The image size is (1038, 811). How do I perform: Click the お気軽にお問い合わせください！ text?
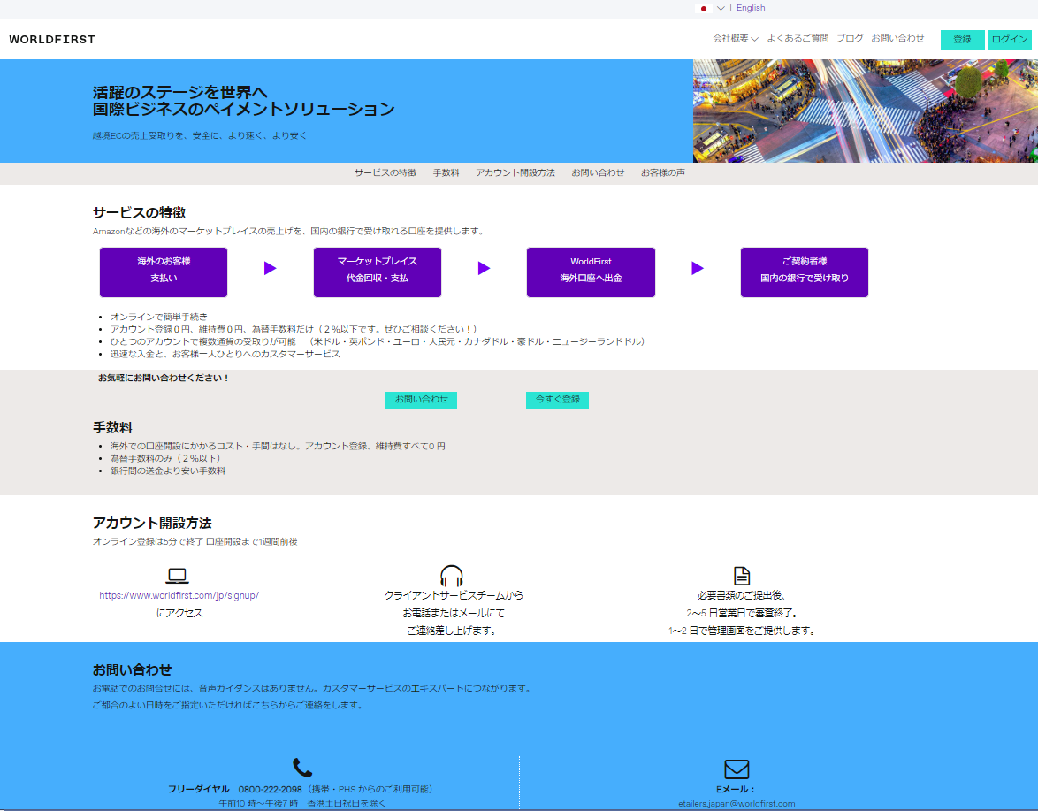[x=164, y=378]
